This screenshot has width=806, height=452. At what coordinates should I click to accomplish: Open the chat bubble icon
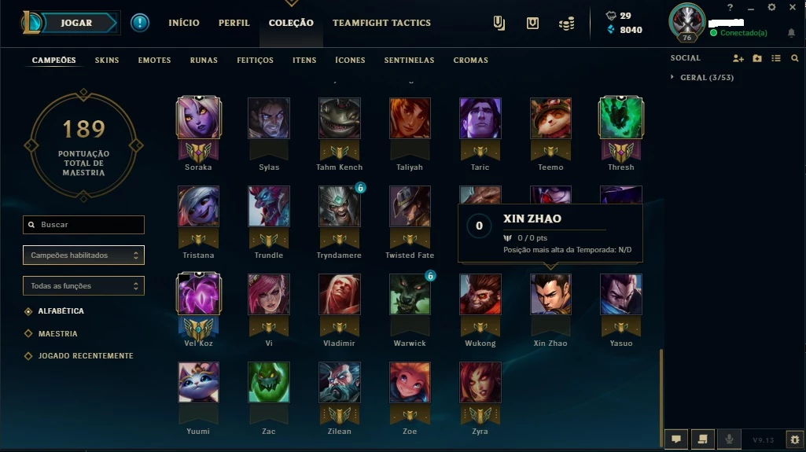point(676,439)
